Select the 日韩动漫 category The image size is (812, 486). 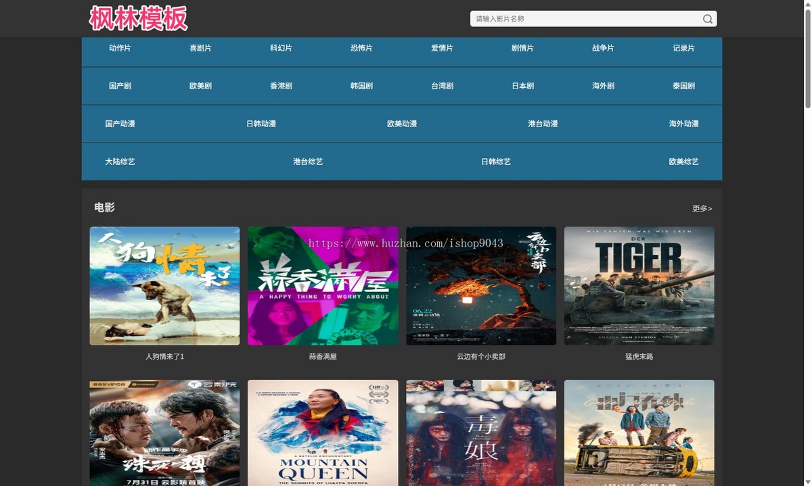(x=261, y=124)
